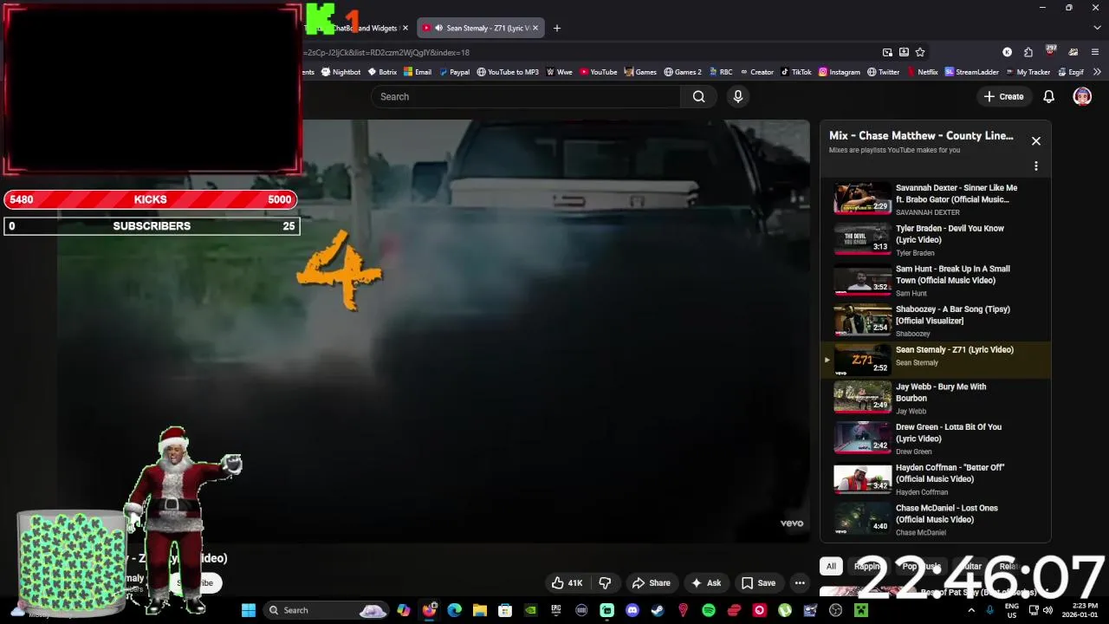Select Drew Green Lotta Bit Of You

[x=936, y=439]
